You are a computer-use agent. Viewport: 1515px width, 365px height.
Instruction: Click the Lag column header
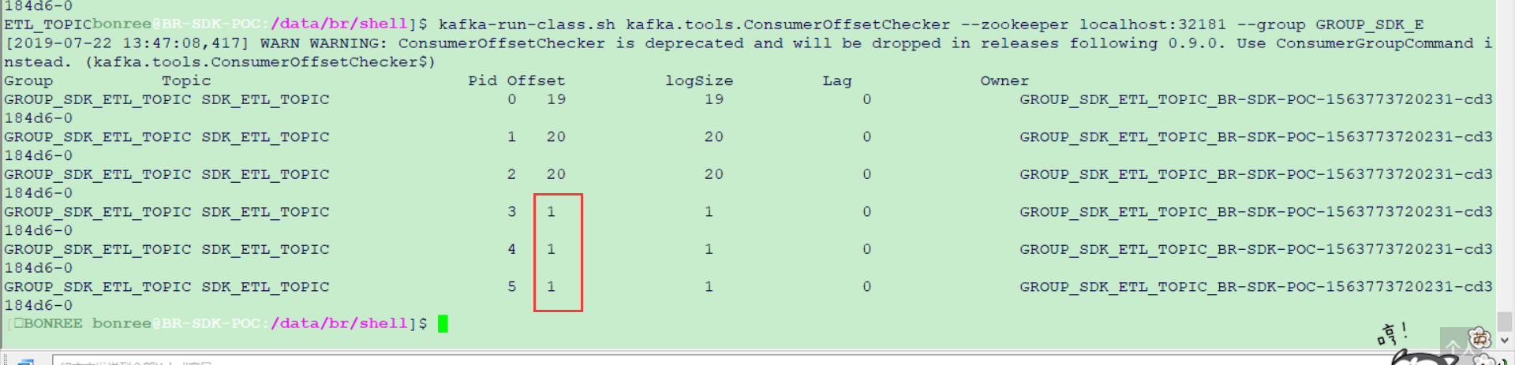point(837,81)
